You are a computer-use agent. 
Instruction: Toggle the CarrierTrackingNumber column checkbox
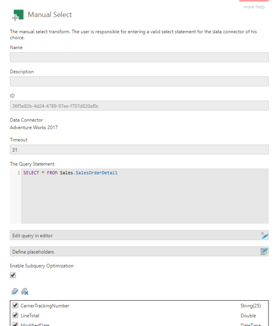(x=16, y=306)
